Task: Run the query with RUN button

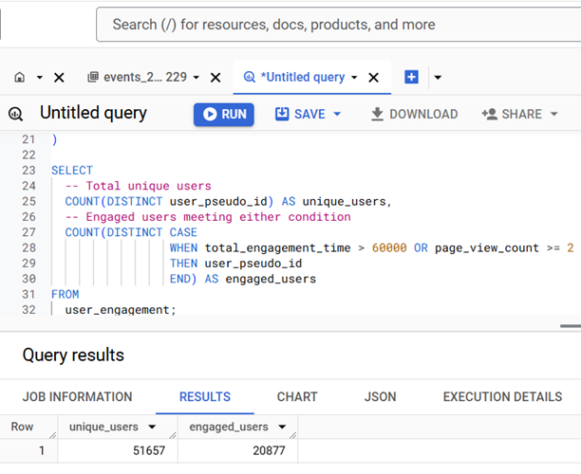Action: point(224,115)
